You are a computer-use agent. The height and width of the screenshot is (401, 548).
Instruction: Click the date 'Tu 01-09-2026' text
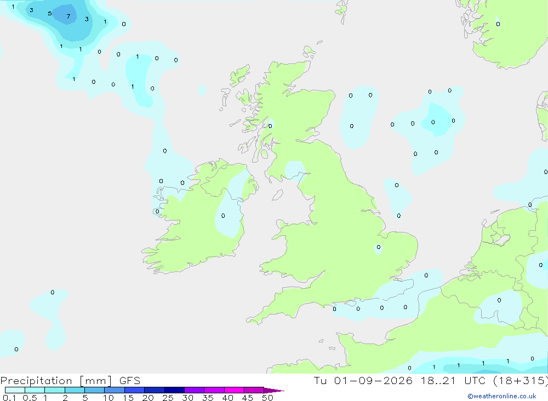pos(363,380)
